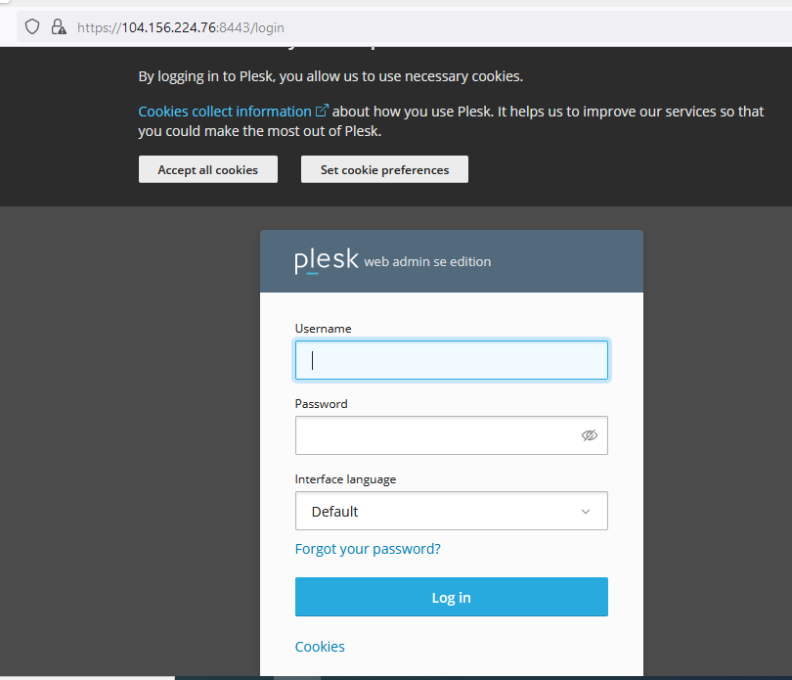Image resolution: width=792 pixels, height=680 pixels.
Task: Click the Username label
Action: 323,329
